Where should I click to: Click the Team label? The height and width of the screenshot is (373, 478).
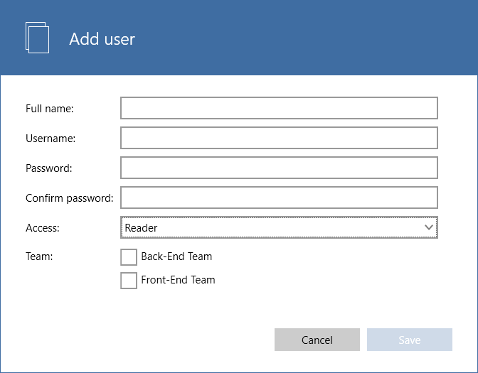click(x=39, y=256)
